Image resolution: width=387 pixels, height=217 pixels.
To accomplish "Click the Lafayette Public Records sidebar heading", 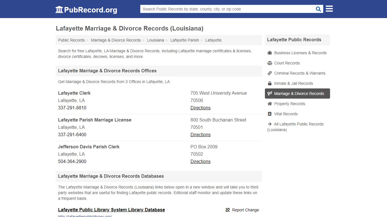I will point(294,40).
